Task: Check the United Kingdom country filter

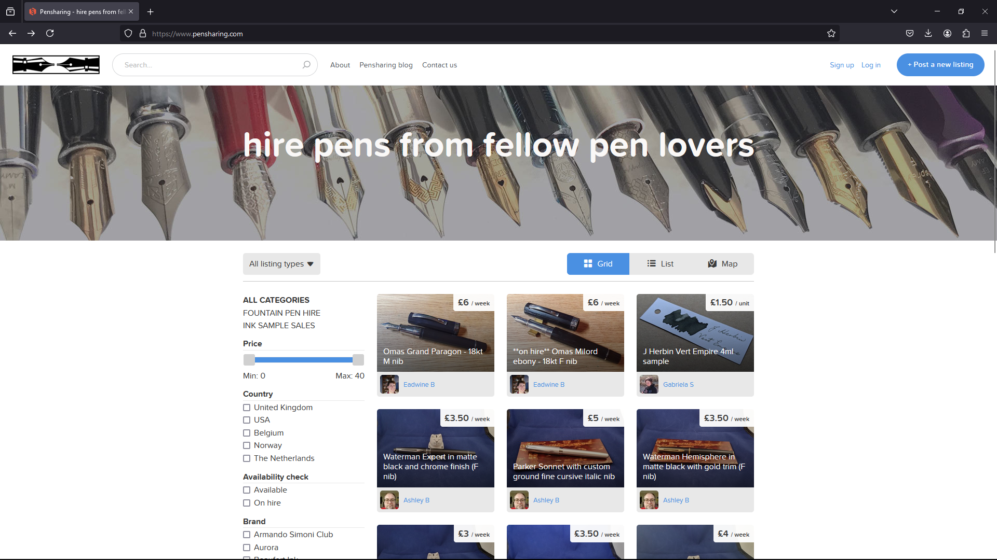Action: [247, 408]
